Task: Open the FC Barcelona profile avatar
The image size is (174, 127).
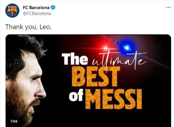Action: click(x=12, y=11)
